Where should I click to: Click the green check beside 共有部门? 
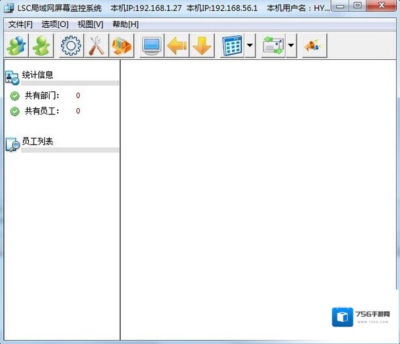click(x=15, y=96)
